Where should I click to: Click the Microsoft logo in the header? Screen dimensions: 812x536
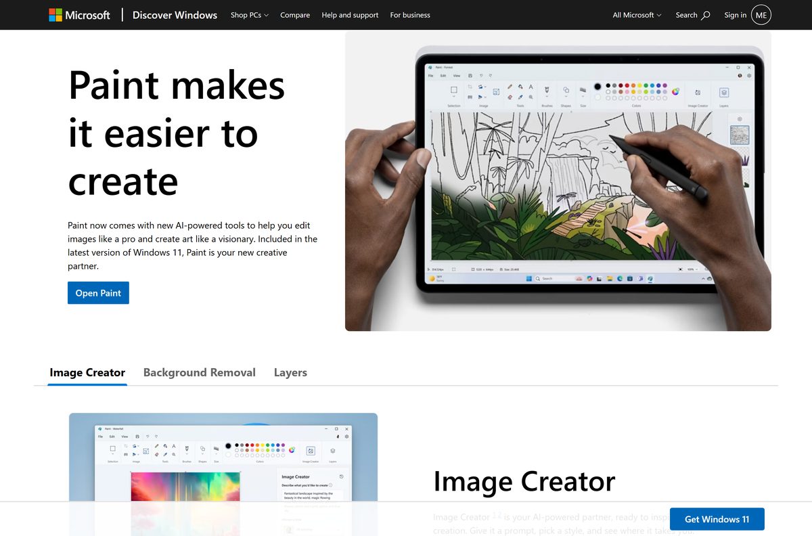coord(79,15)
